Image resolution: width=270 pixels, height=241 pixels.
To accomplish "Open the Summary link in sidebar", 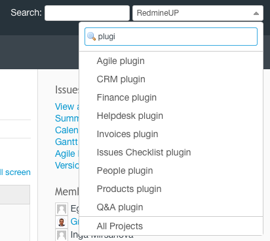I will [67, 118].
